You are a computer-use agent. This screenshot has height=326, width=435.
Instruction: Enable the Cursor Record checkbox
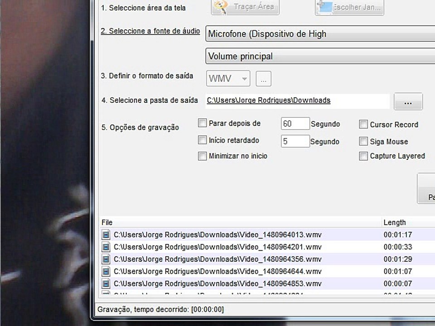pos(363,125)
